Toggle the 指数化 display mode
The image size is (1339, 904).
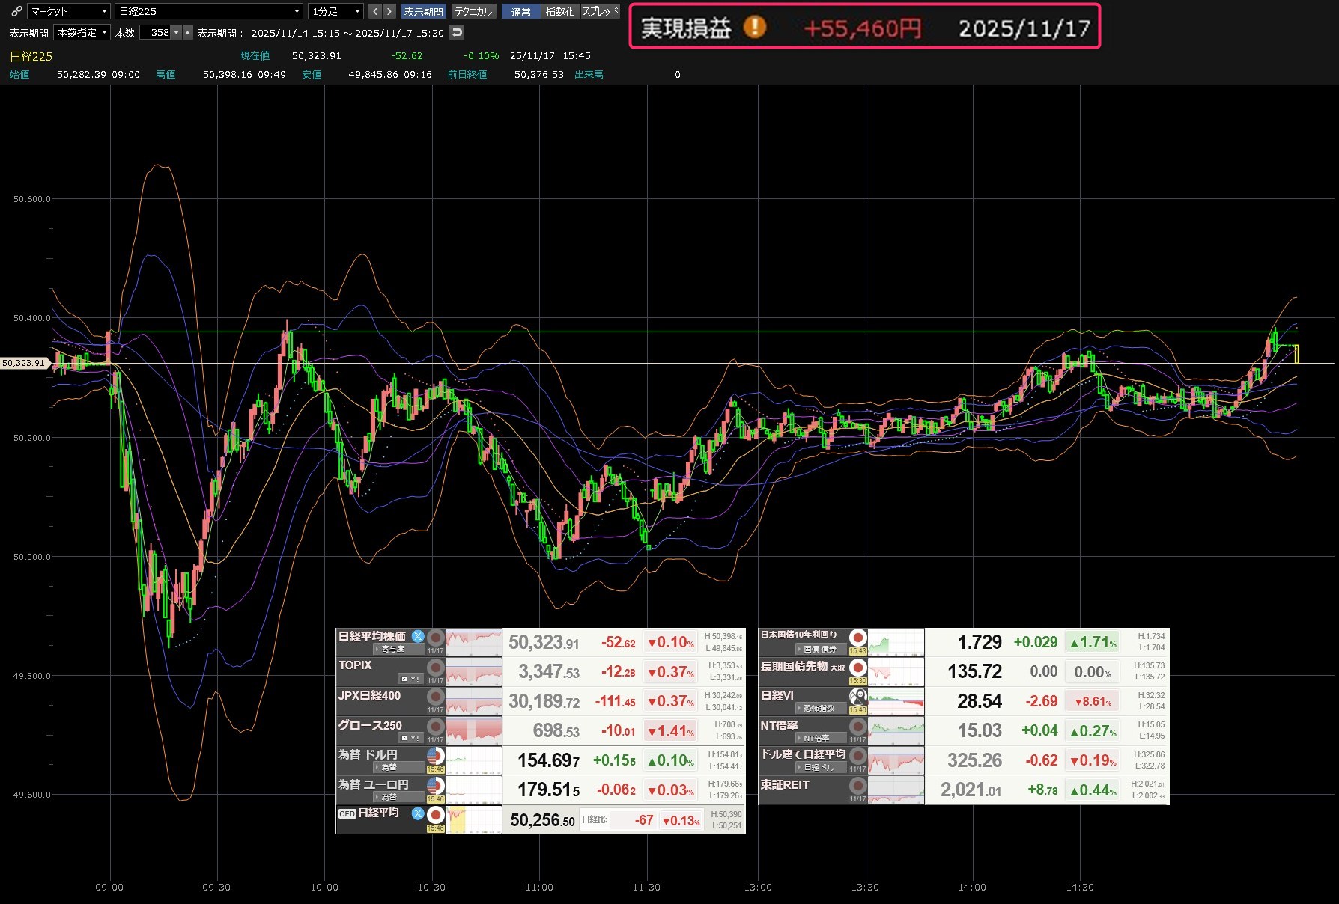560,11
